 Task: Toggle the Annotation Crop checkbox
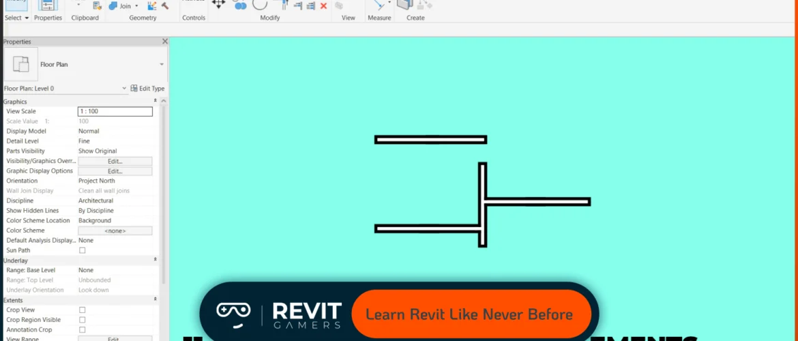pos(83,330)
